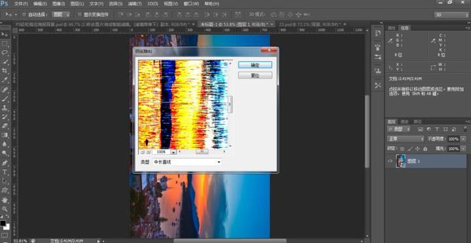Open auto-select 图层 dropdown in options bar

point(61,14)
